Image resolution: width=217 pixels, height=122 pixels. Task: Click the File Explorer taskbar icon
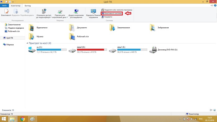(12, 119)
